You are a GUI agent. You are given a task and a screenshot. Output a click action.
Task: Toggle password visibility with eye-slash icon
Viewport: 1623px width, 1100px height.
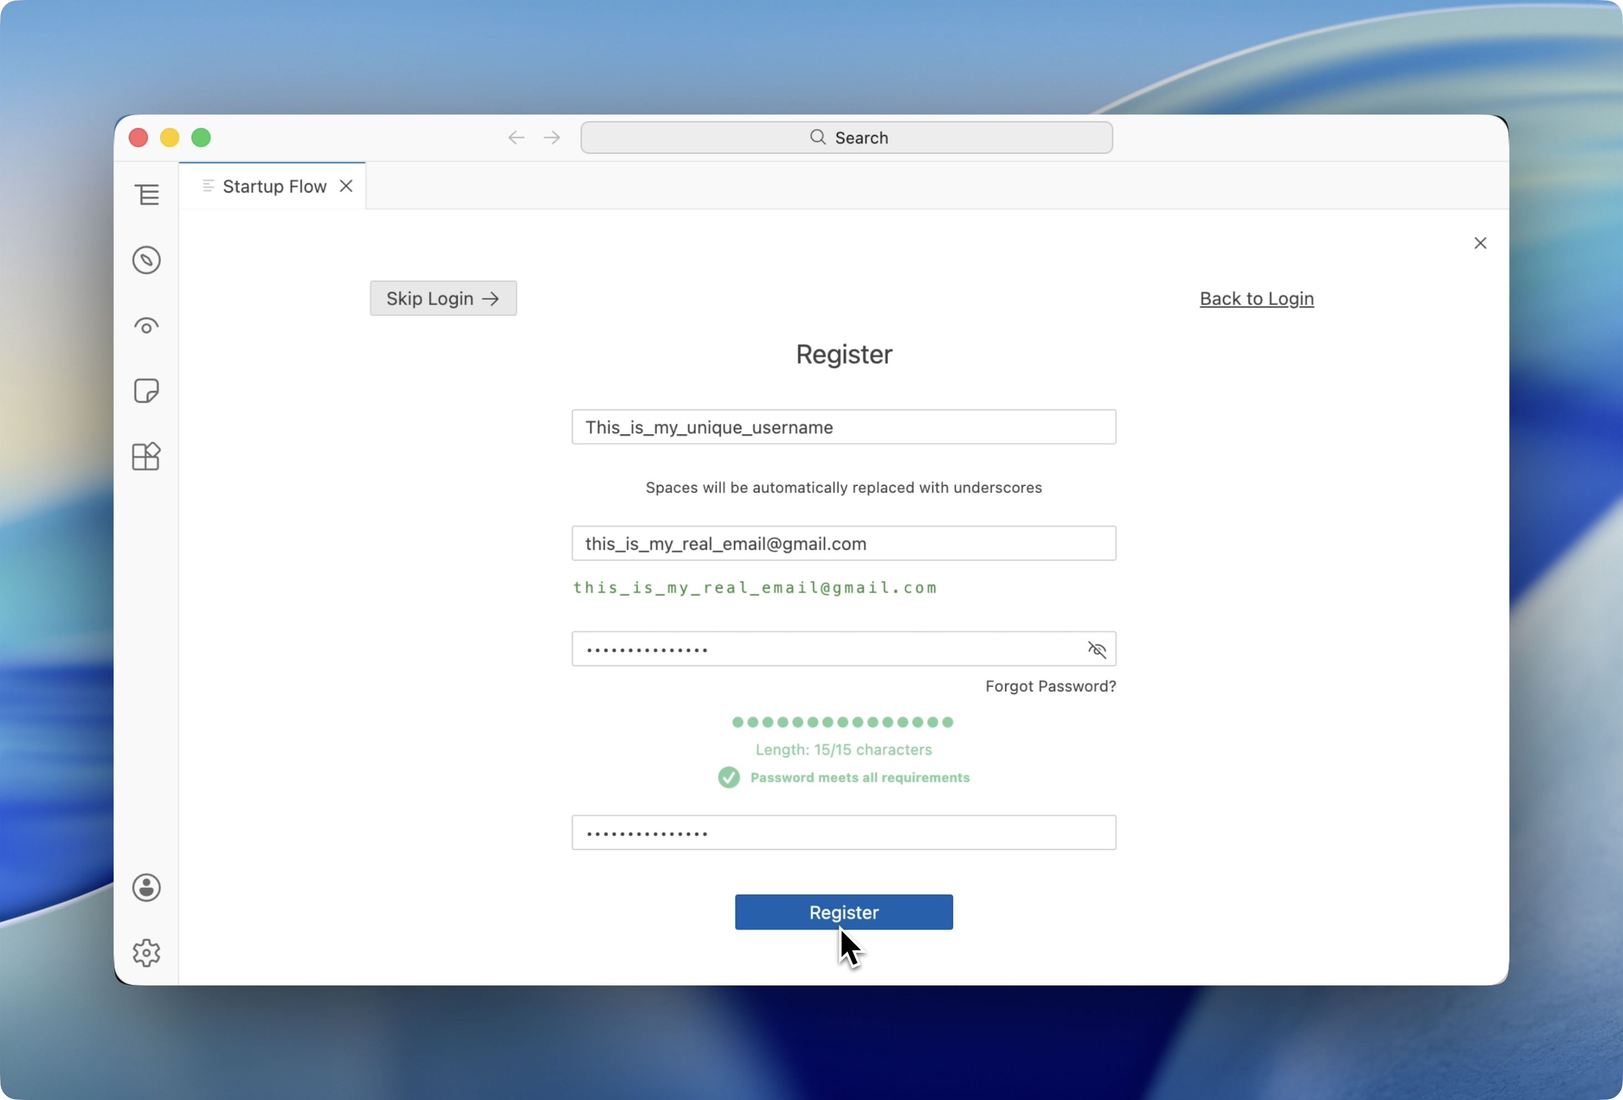point(1097,649)
